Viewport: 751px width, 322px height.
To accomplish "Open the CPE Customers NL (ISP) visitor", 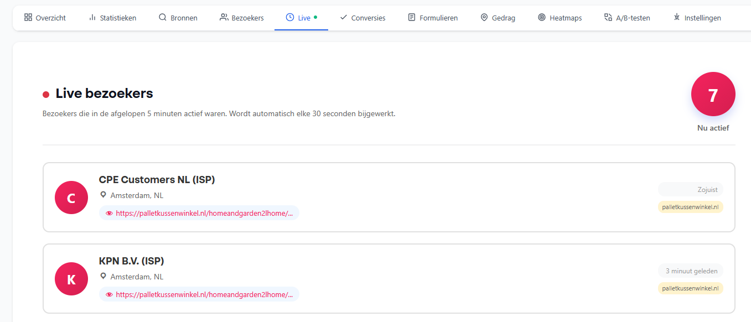I will pyautogui.click(x=157, y=180).
